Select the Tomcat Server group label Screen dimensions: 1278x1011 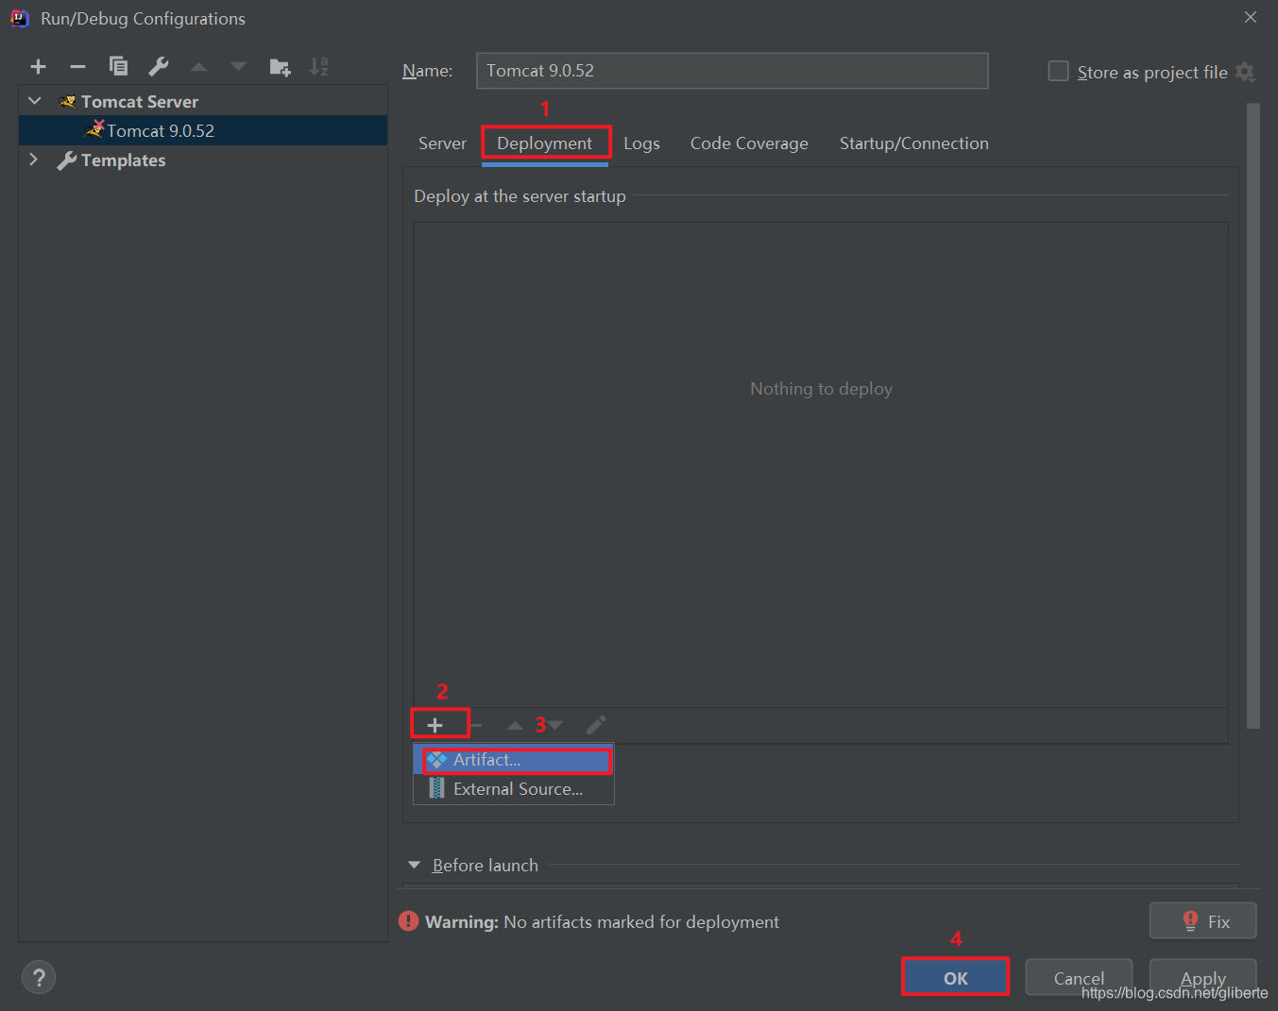140,101
